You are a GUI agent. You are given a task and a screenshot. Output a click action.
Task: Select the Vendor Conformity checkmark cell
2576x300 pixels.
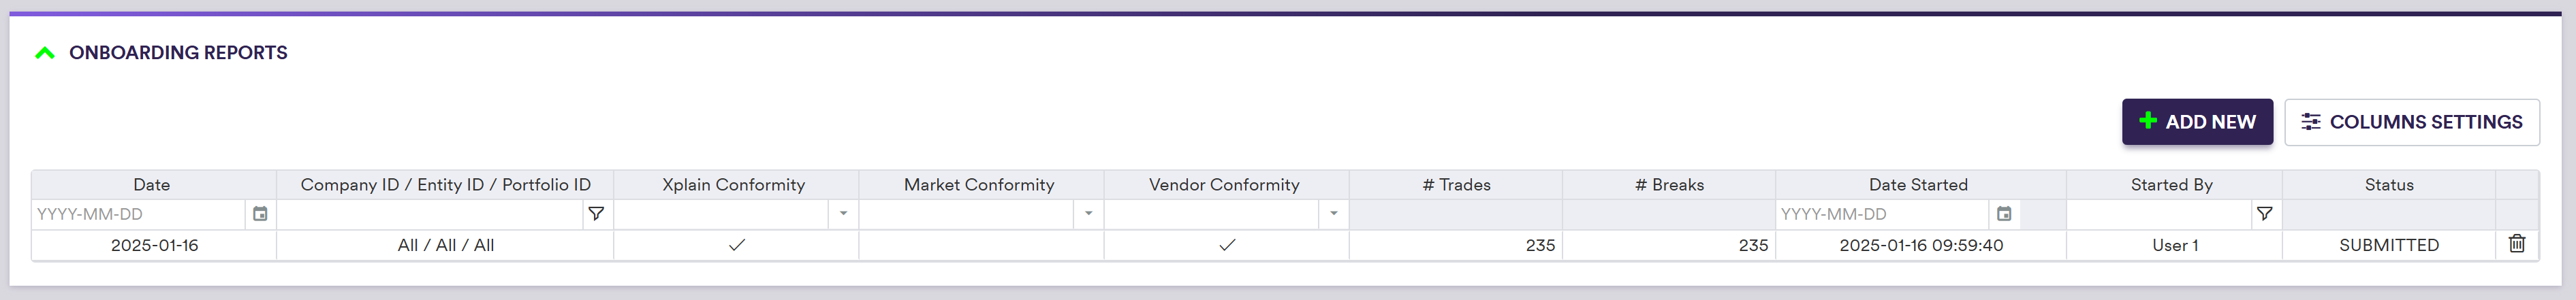[1227, 245]
